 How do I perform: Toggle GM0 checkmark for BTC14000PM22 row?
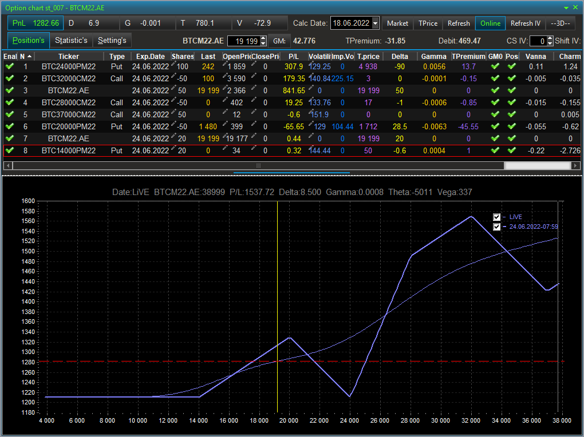[495, 150]
